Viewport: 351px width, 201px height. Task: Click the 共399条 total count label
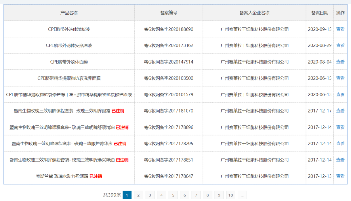point(112,195)
